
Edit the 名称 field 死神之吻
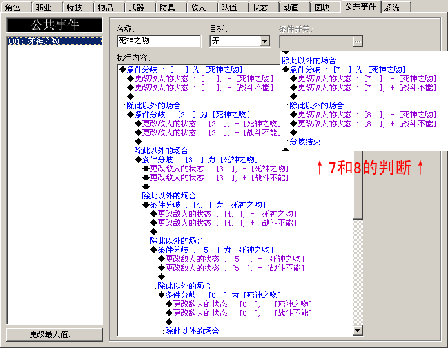coord(159,41)
